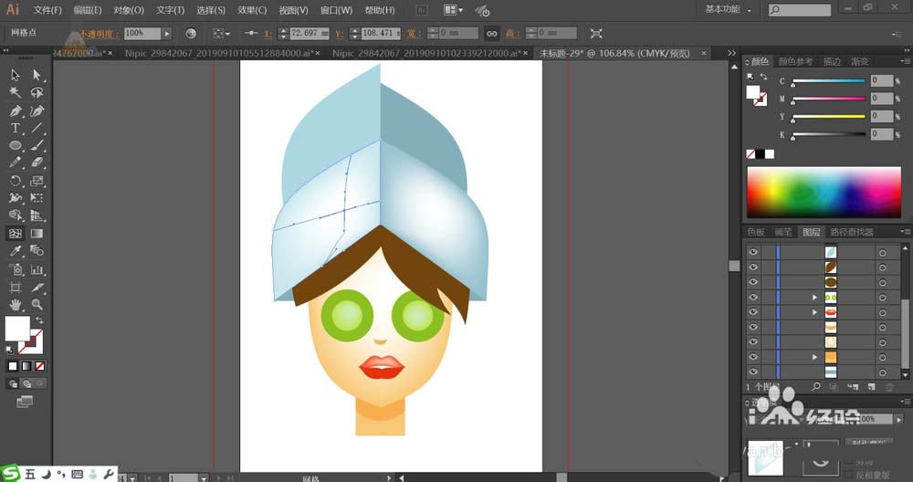Expand the orange face layer group
This screenshot has width=913, height=482.
coord(814,357)
